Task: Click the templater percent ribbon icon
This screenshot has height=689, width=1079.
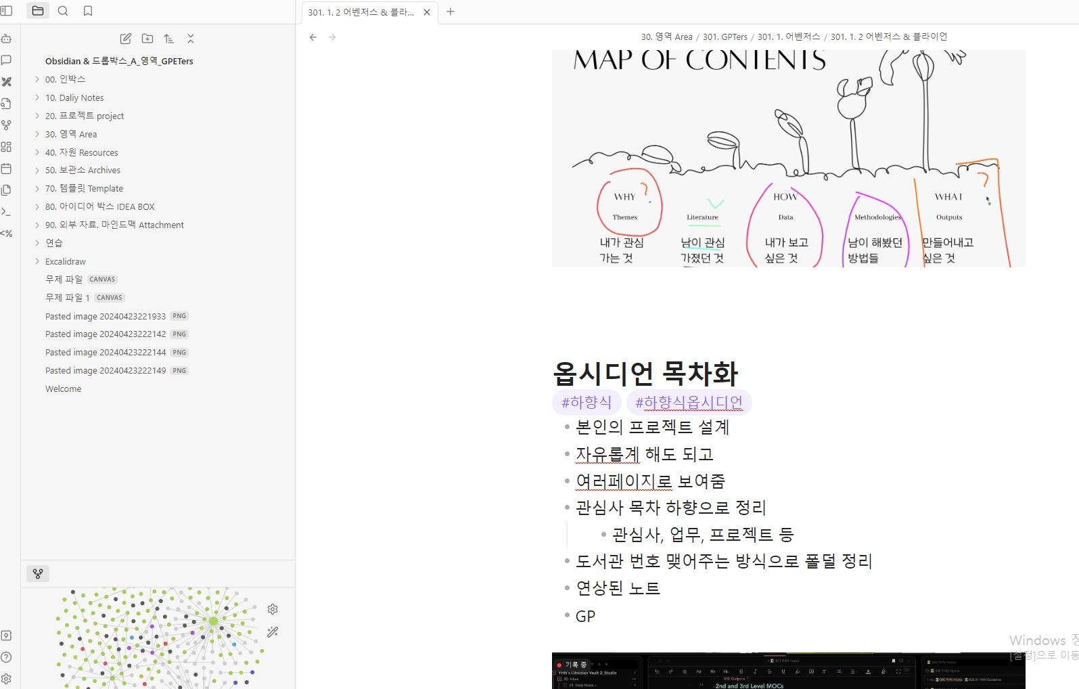Action: coord(7,234)
